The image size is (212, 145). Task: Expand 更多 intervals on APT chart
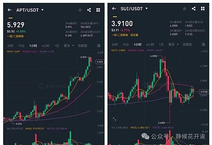(69, 46)
